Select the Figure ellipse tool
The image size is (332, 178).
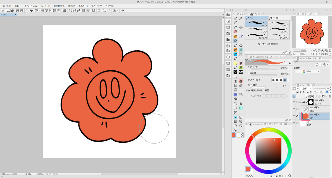click(235, 104)
